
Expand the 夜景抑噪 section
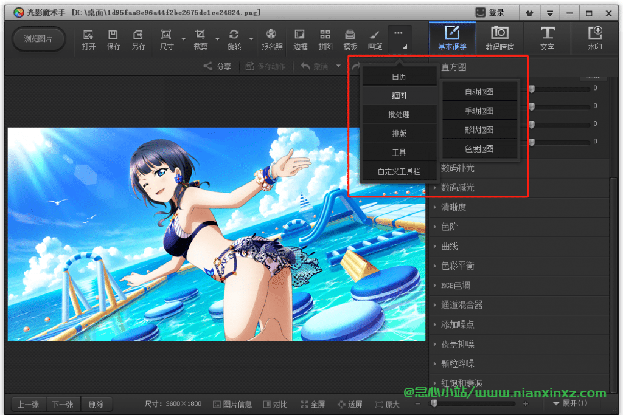point(520,344)
